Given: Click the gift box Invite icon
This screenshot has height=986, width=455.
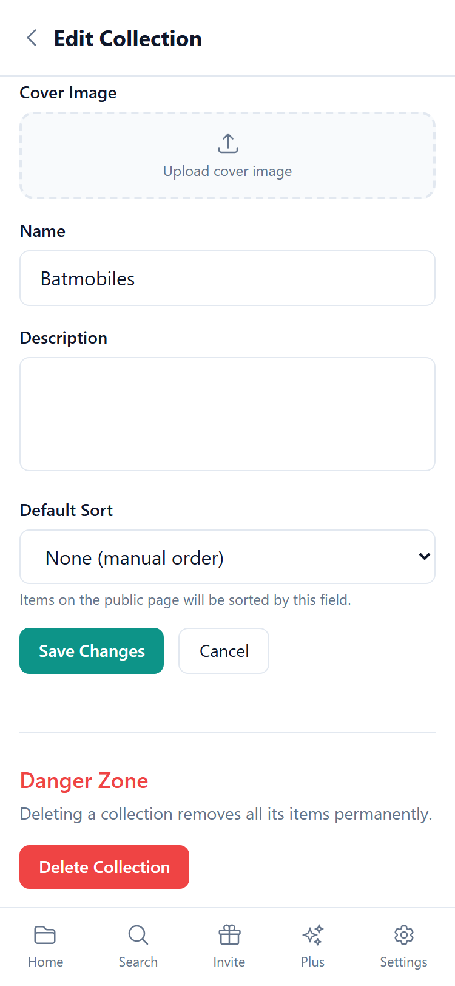Looking at the screenshot, I should coord(229,935).
